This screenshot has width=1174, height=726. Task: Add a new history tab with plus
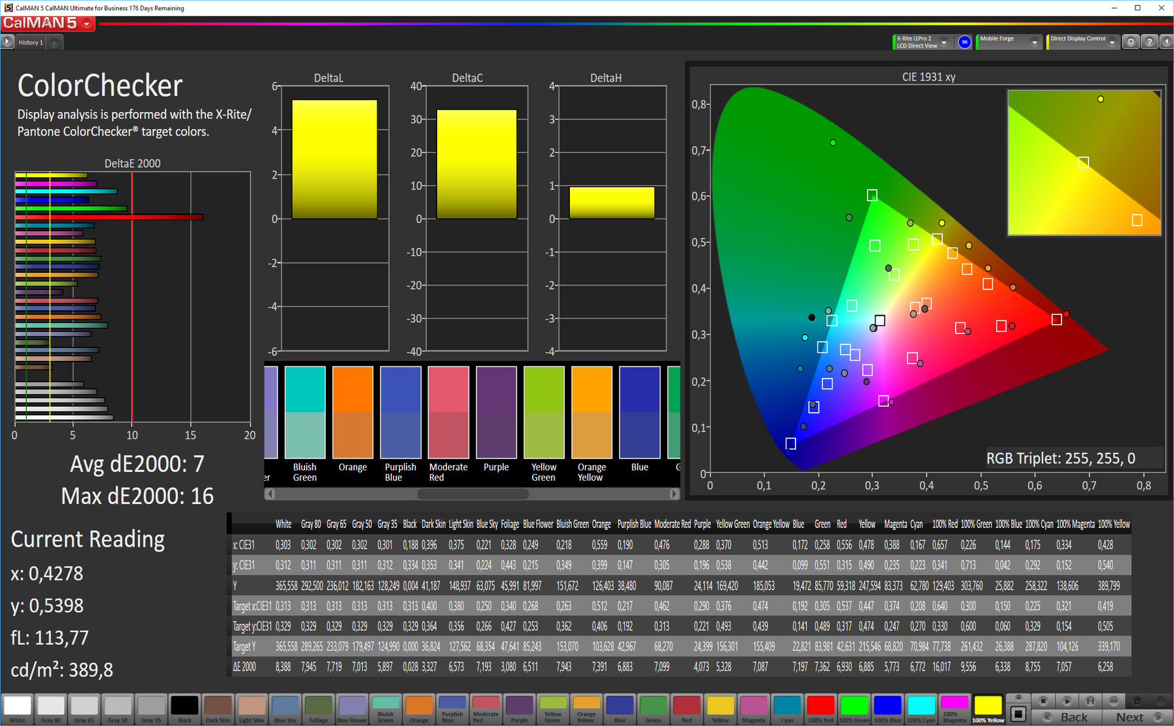pyautogui.click(x=54, y=43)
